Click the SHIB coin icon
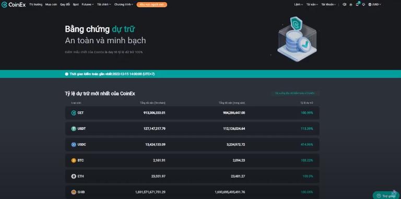Image resolution: width=401 pixels, height=199 pixels. tap(74, 192)
